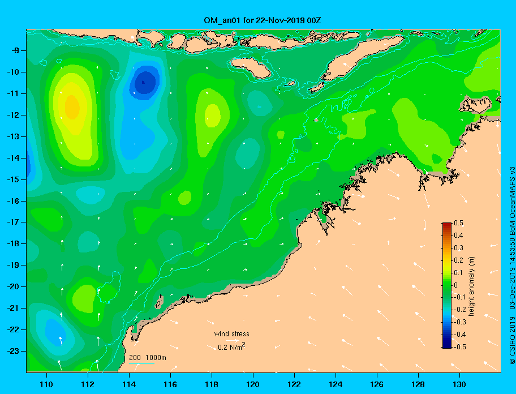Click the latitude label "-17"
This screenshot has width=516, height=394.
(14, 222)
